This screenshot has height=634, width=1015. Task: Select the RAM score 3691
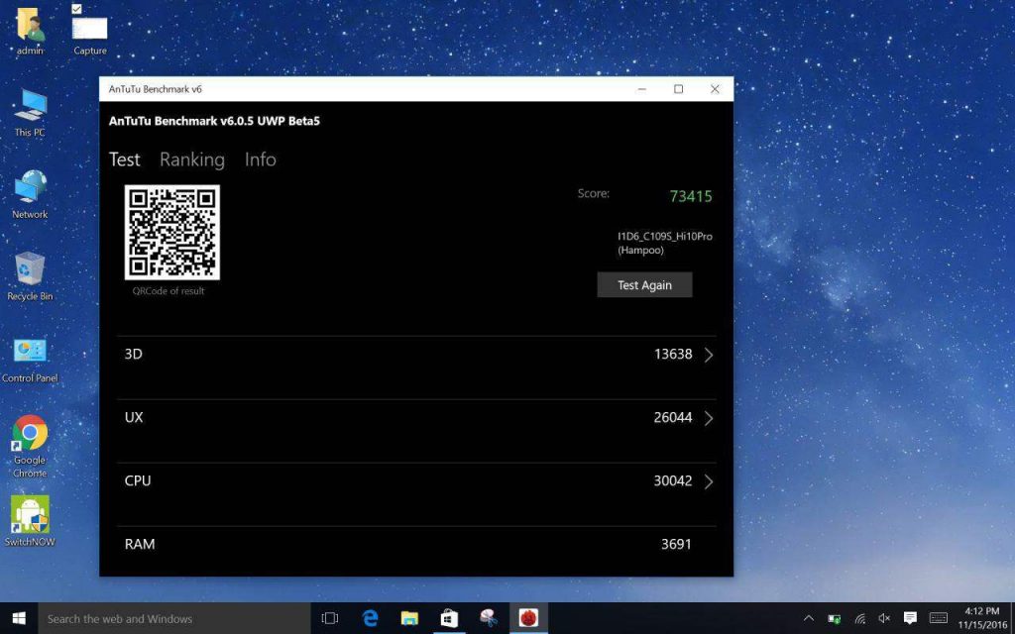(x=676, y=544)
